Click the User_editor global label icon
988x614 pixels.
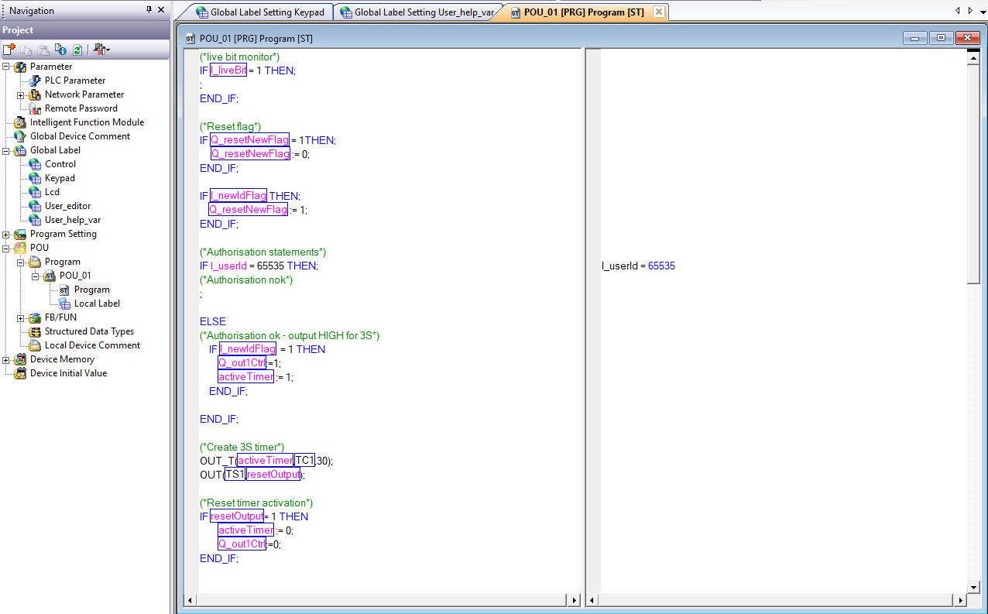[x=35, y=206]
